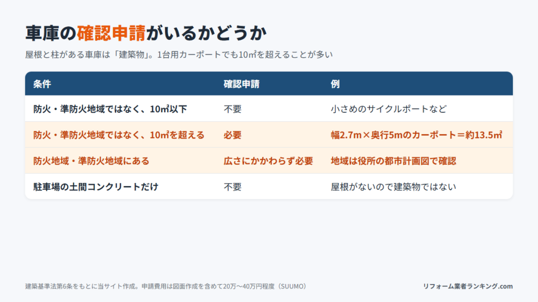Screen dimensions: 538x302
Task: Click the 確認申請 column header
Action: (242, 84)
